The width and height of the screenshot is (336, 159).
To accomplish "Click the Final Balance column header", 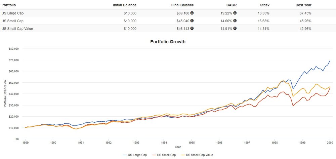I will (182, 5).
